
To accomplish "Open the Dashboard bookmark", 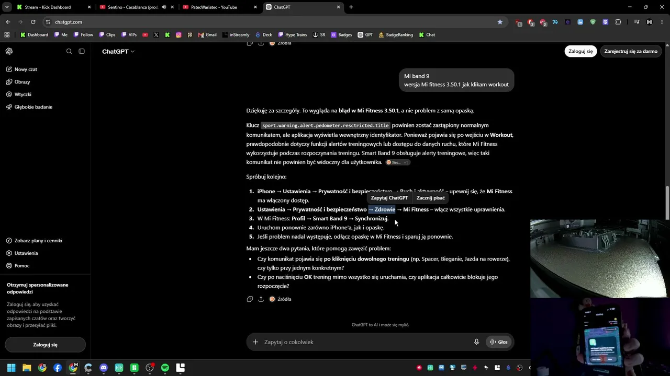I will [35, 35].
